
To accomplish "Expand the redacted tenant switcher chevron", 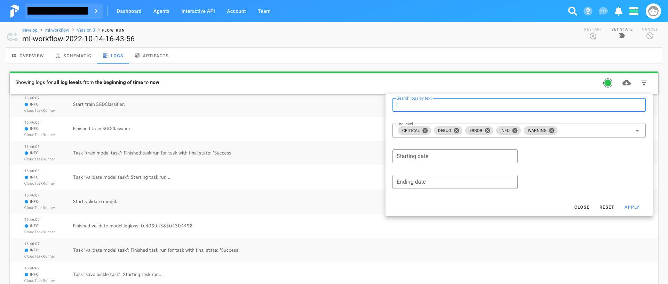I will (x=96, y=11).
